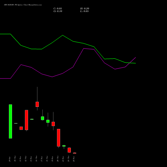Select the small green candle for 21 Nov
This screenshot has height=167, width=167.
click(64, 146)
